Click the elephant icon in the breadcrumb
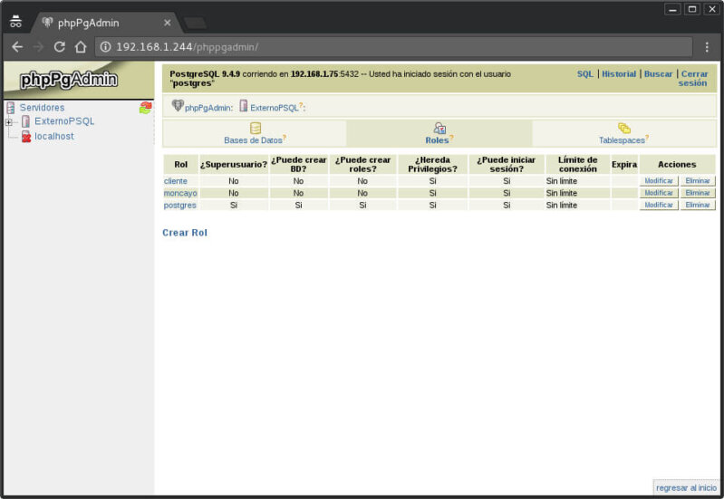Viewport: 724px width, 499px height. click(178, 106)
